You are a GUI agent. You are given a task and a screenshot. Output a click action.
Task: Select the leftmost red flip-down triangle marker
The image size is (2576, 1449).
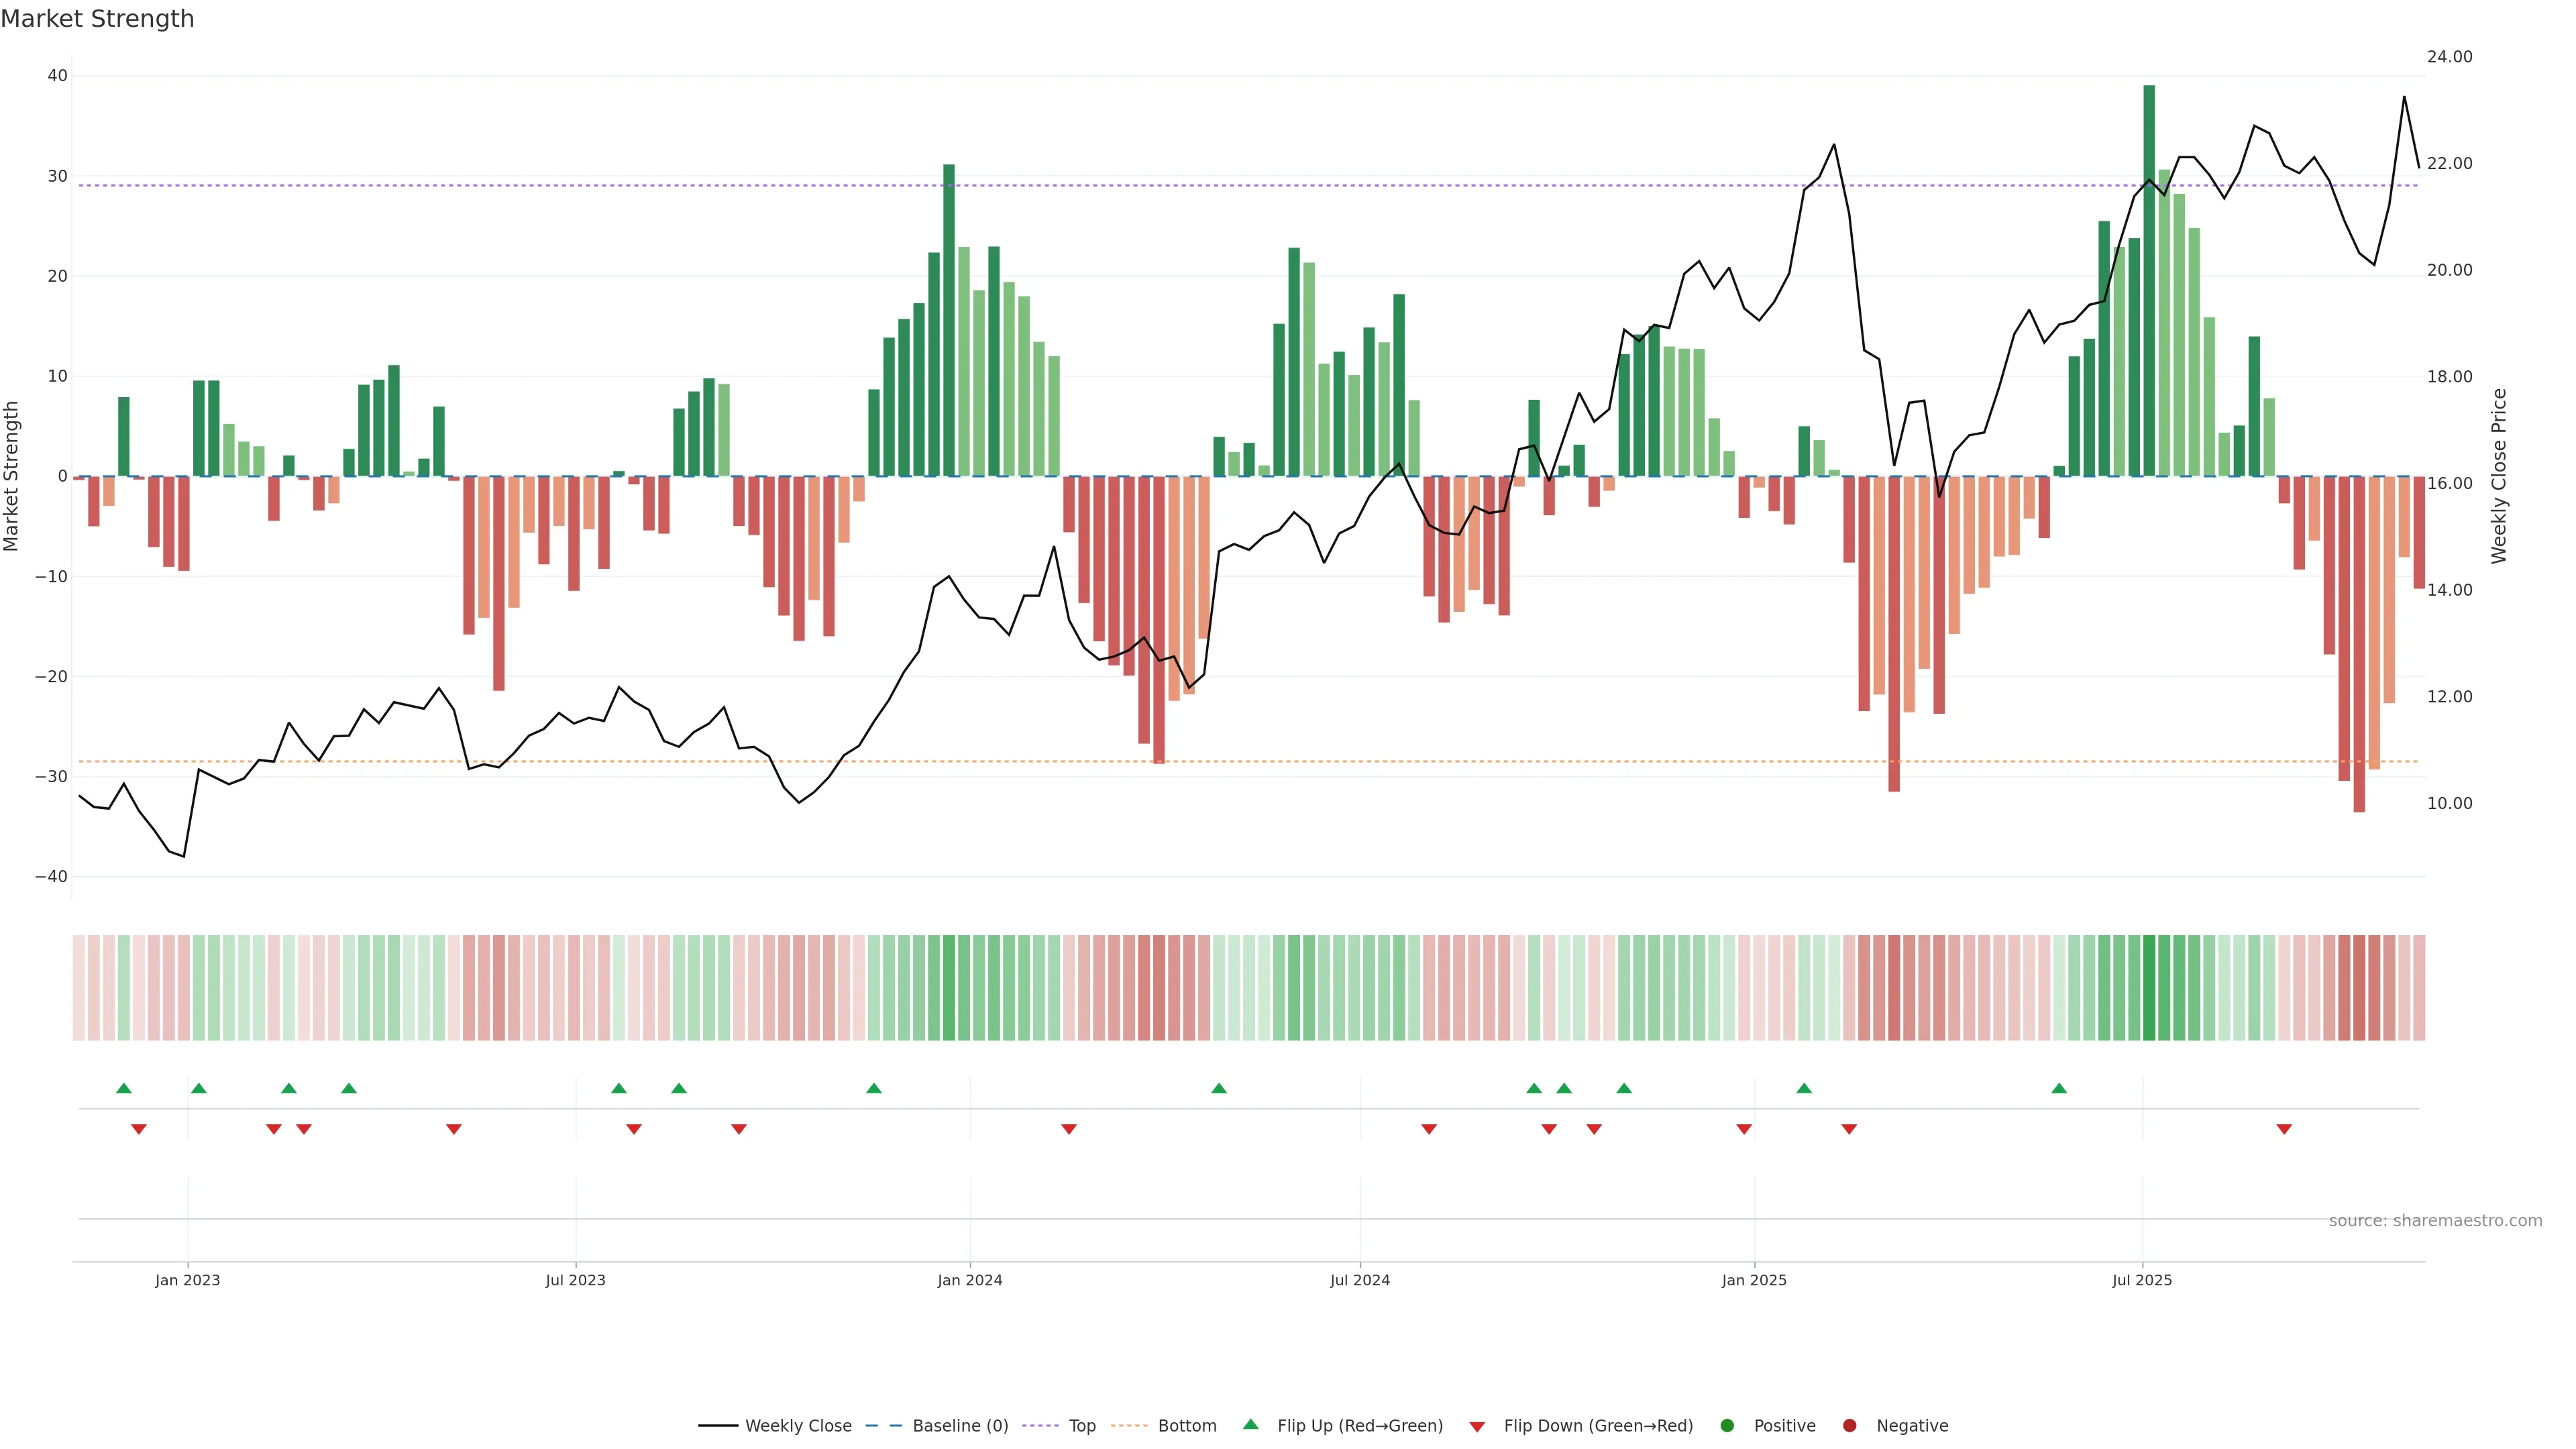click(x=139, y=1129)
